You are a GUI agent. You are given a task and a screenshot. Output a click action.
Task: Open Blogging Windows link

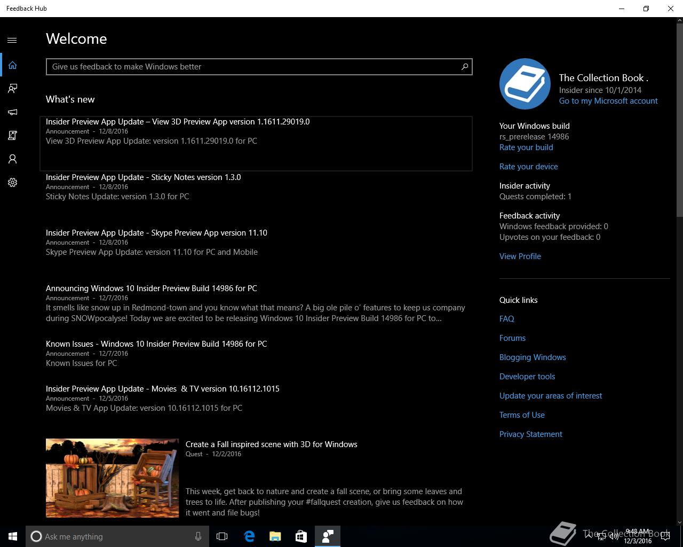coord(533,357)
